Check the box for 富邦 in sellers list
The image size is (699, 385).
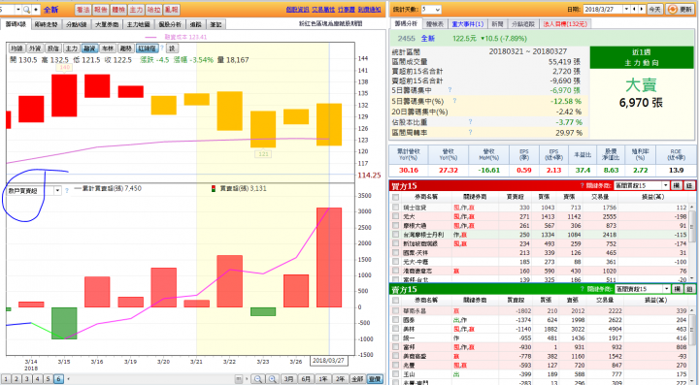395,347
